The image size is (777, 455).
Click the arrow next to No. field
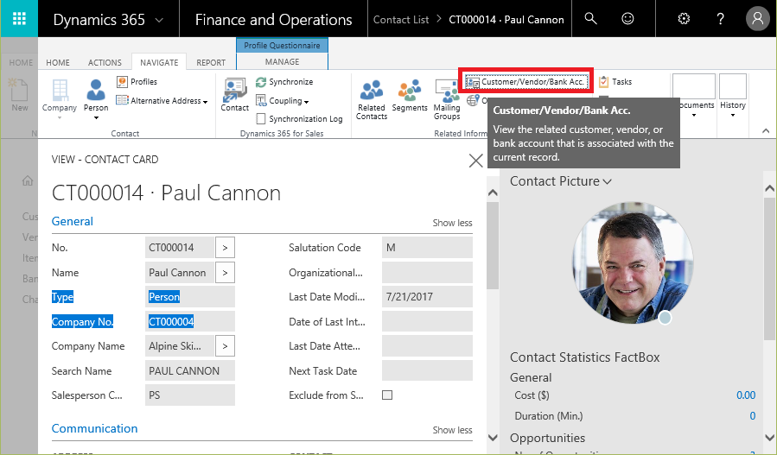[225, 248]
